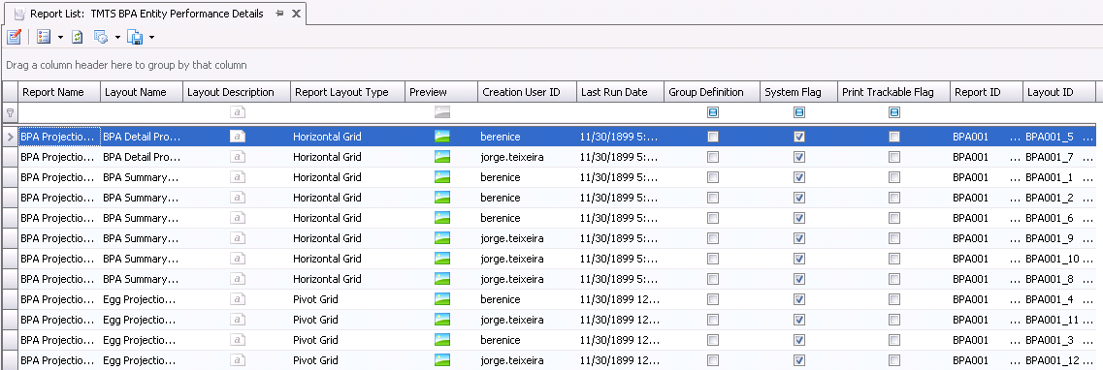The height and width of the screenshot is (370, 1103).
Task: Open dropdown arrow beside save layout icon
Action: pos(151,38)
